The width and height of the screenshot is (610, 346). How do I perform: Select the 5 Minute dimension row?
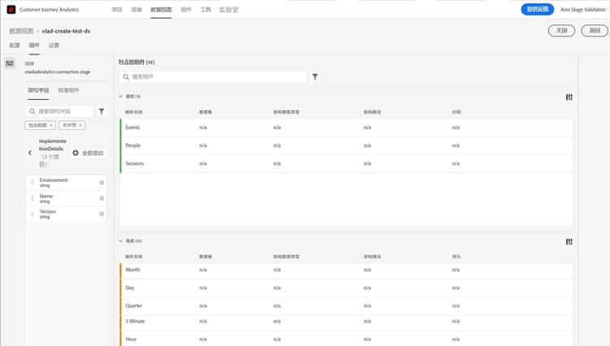(x=346, y=322)
